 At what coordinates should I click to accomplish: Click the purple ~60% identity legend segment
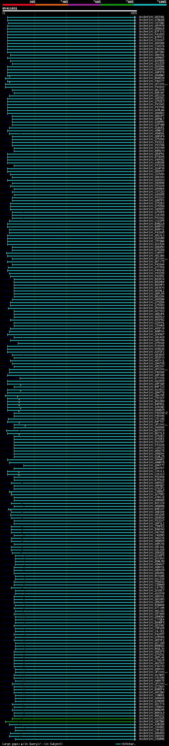pyautogui.click(x=85, y=5)
